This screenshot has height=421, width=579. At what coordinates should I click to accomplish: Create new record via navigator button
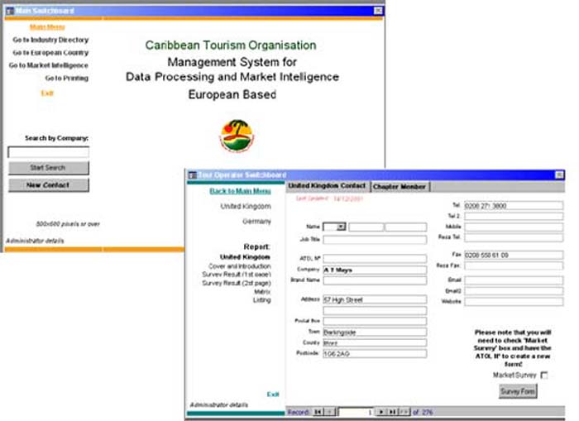404,412
